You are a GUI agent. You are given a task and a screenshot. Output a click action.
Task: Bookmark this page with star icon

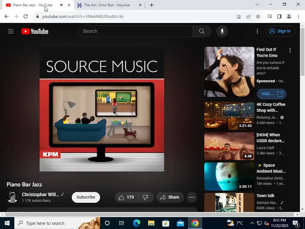click(258, 16)
